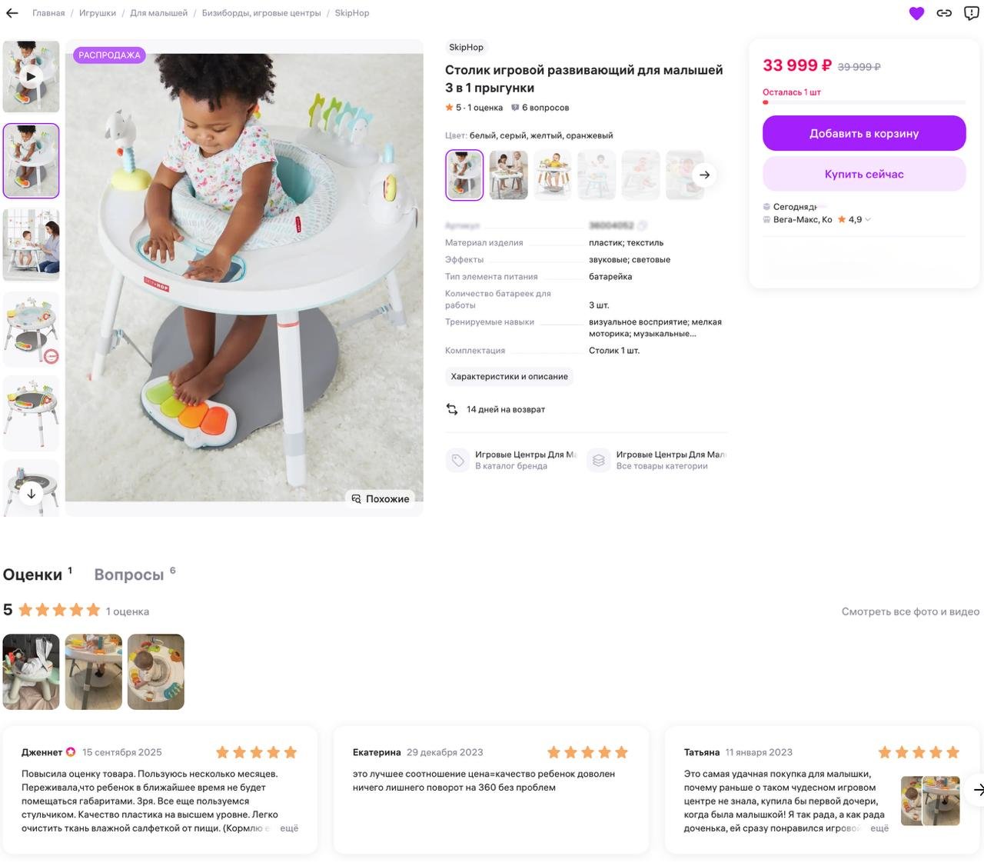Play the product video thumbnail
The height and width of the screenshot is (866, 984).
(31, 76)
